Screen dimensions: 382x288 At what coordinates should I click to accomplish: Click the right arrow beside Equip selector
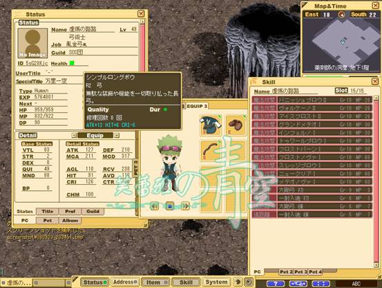coord(117,135)
